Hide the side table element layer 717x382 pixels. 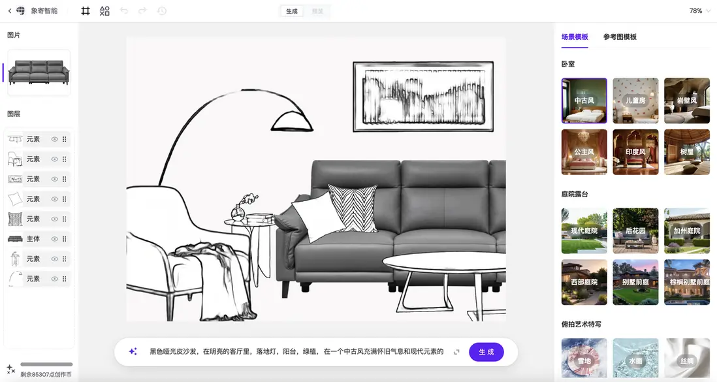point(54,259)
